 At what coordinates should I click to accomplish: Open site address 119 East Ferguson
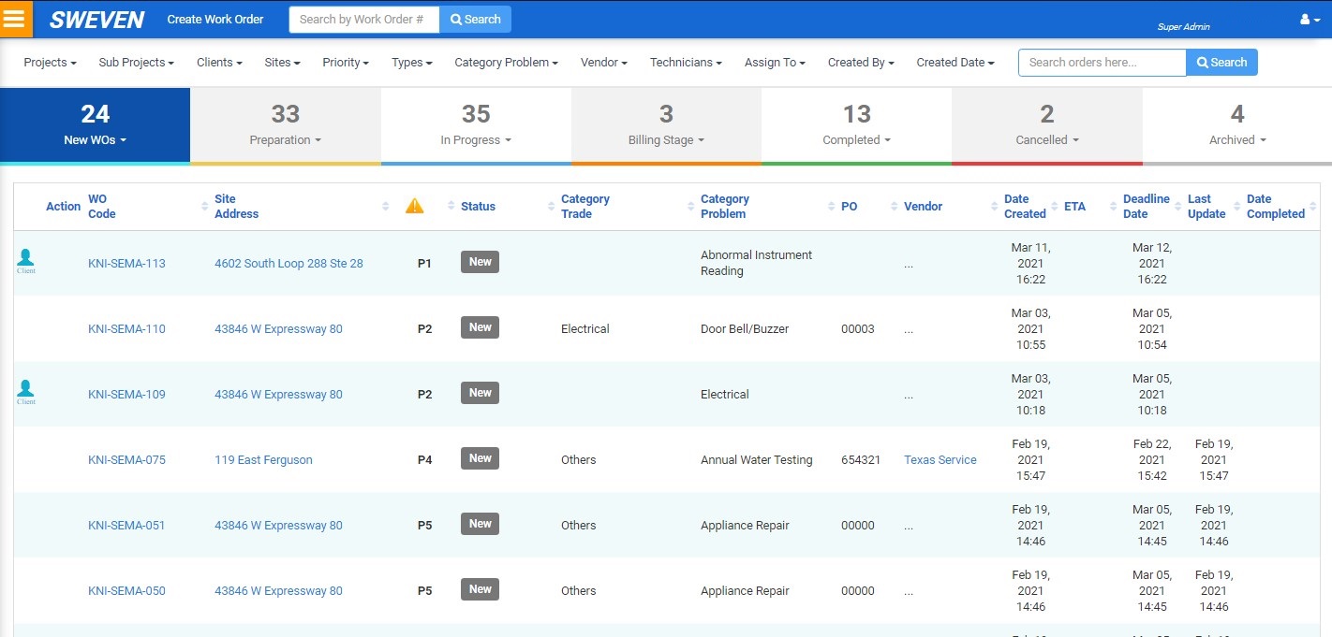coord(263,460)
